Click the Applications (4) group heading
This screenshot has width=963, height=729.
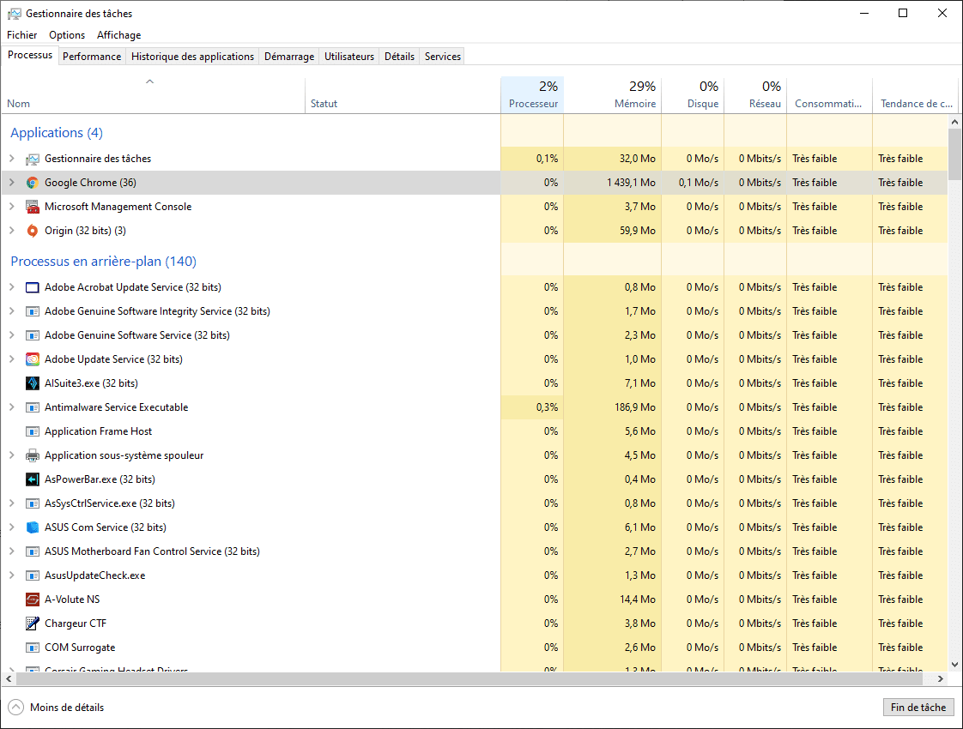coord(57,133)
